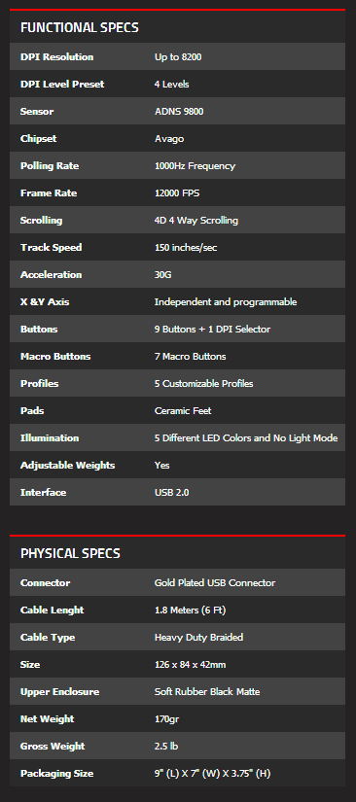Click the 12000 FPS frame rate value
The height and width of the screenshot is (802, 356).
(x=177, y=192)
